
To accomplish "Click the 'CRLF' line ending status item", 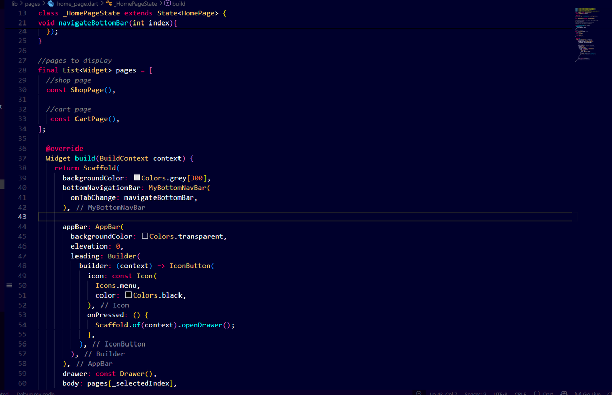I will (520, 393).
